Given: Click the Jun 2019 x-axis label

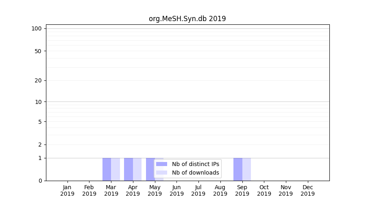Looking at the screenshot, I should (176, 190).
